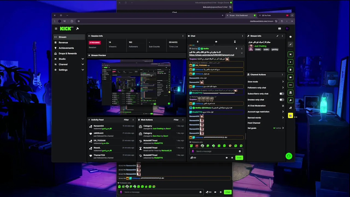The image size is (350, 197).
Task: Click the user avatar in dashboard header
Action: (x=287, y=28)
